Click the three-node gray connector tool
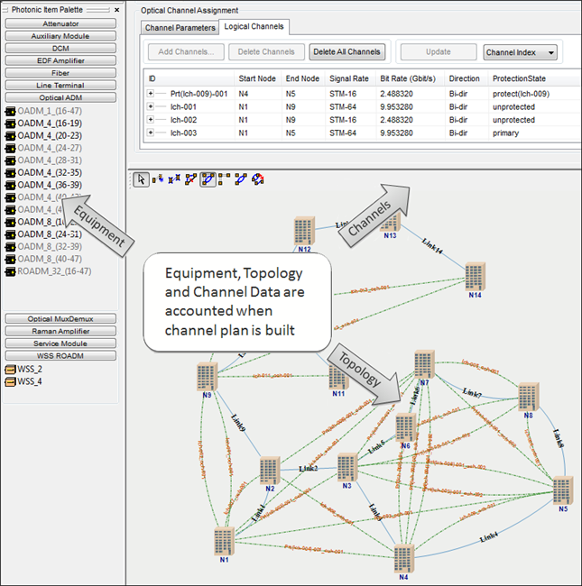Viewport: 582px width, 586px height. point(224,179)
